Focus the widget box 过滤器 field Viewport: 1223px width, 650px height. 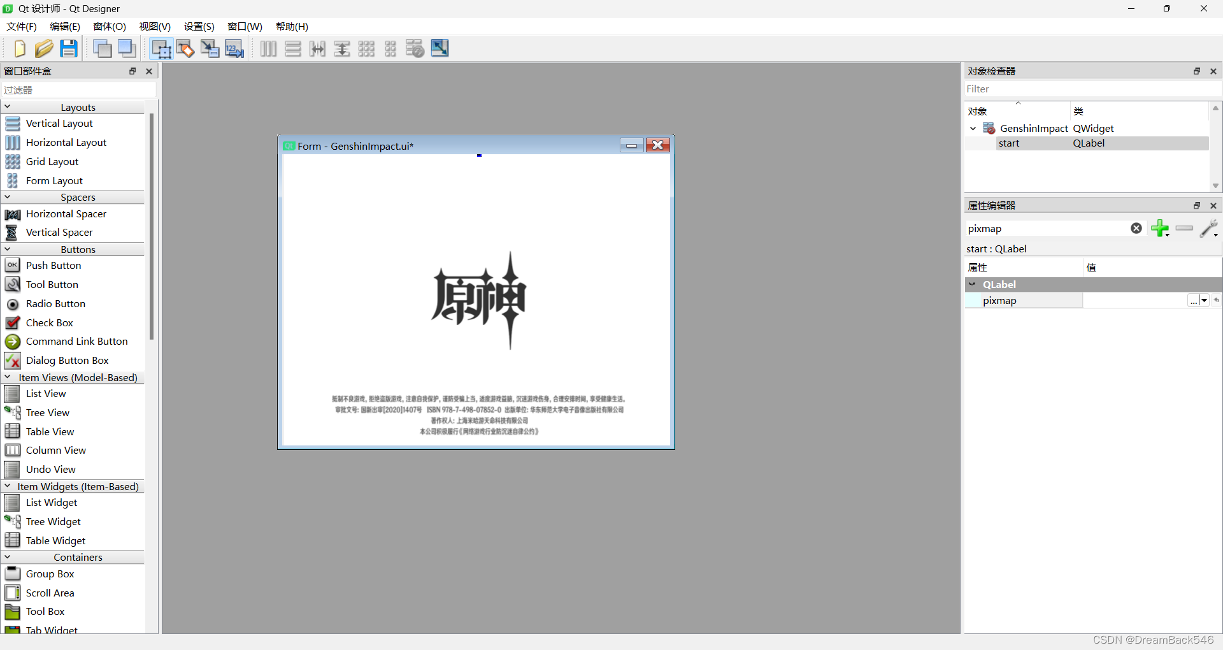(78, 90)
